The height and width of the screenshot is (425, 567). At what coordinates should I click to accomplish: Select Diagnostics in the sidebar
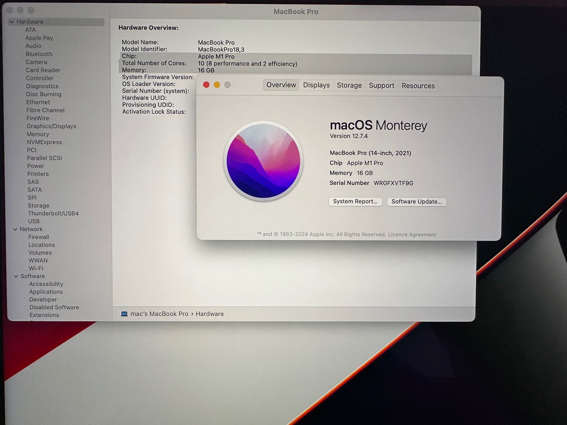(x=42, y=86)
